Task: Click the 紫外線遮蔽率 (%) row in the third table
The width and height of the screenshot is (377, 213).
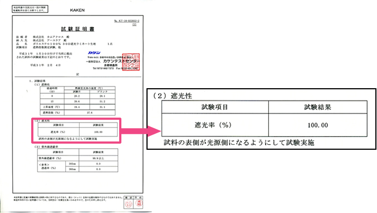Action: click(77, 158)
